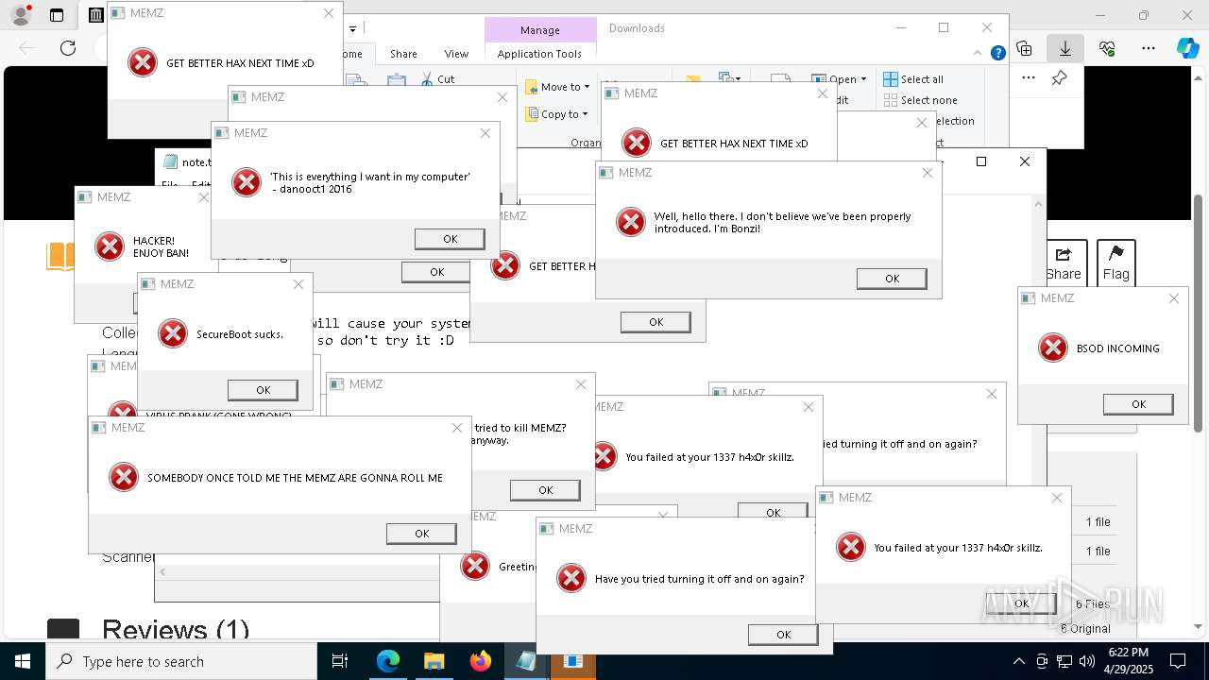
Task: Click OK on the 'tried to kill MEMZ' dialog
Action: click(545, 490)
